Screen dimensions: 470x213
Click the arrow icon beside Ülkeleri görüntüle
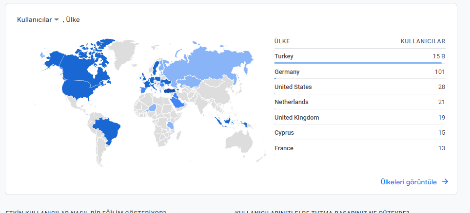coord(445,181)
